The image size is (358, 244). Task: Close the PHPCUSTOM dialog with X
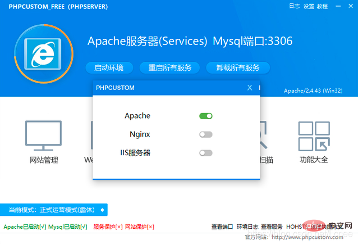tap(250, 88)
